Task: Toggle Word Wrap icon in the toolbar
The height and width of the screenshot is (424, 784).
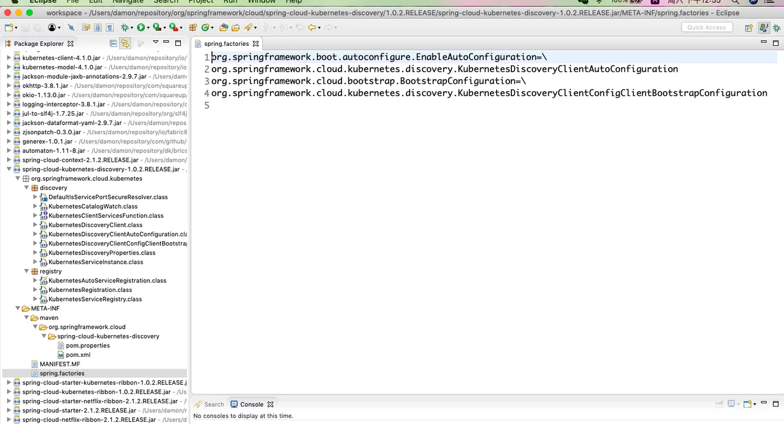Action: click(86, 27)
